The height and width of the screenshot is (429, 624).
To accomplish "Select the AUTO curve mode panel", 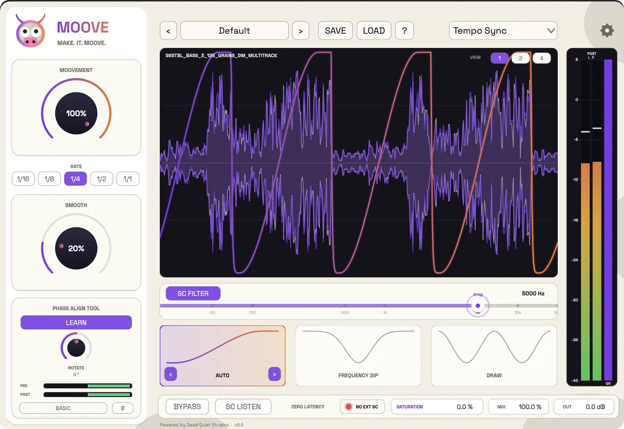I will [223, 356].
